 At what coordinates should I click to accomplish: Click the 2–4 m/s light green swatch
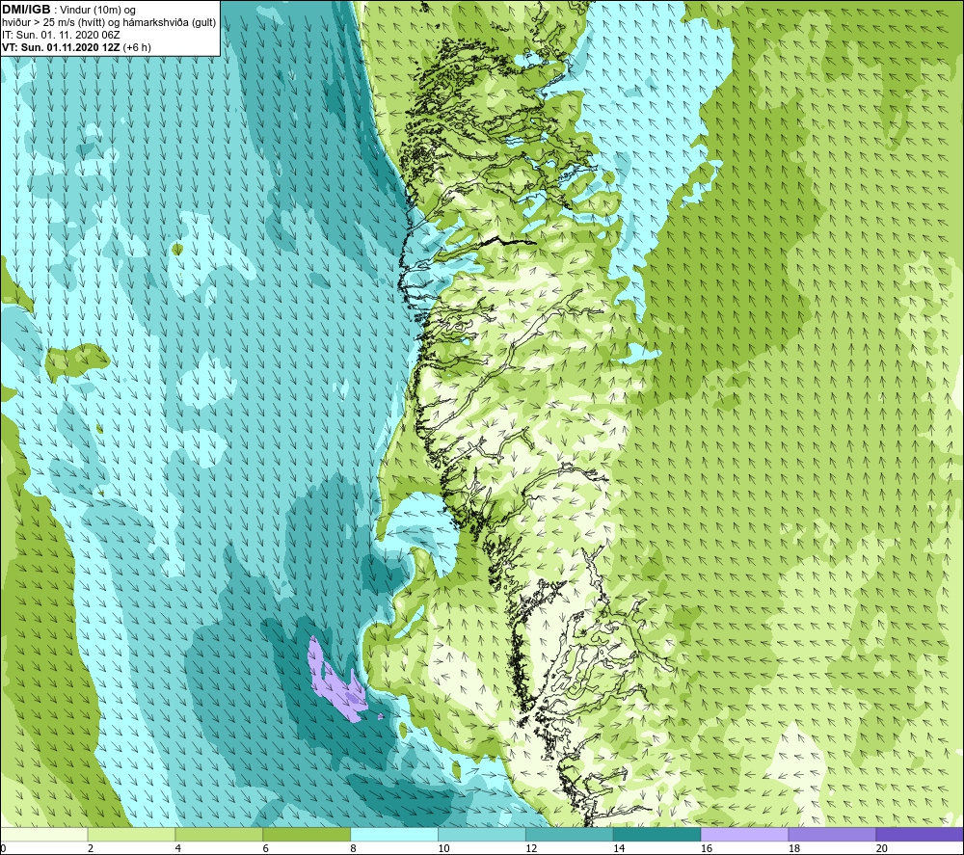[x=131, y=835]
